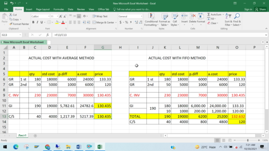Click the Copy command icon
The width and height of the screenshot is (269, 151).
pyautogui.click(x=11, y=19)
